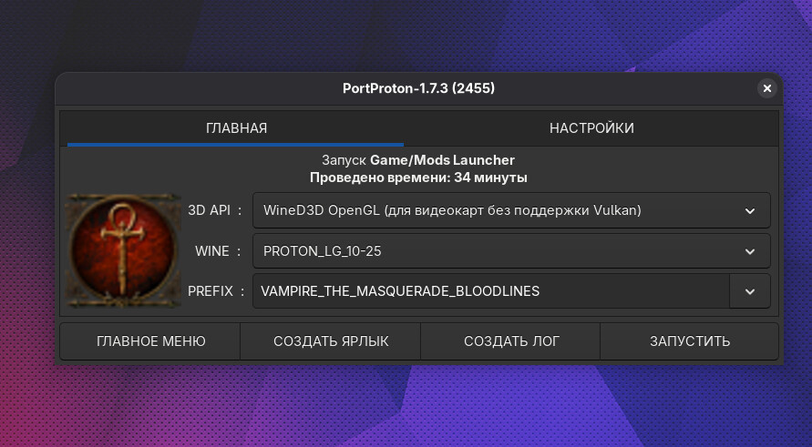The image size is (812, 447).
Task: Open the НАСТРОЙКИ tab
Action: [591, 128]
